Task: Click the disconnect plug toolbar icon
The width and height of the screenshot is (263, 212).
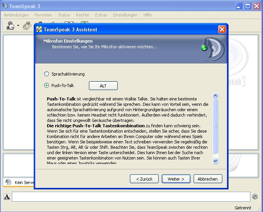Action: [x=27, y=26]
